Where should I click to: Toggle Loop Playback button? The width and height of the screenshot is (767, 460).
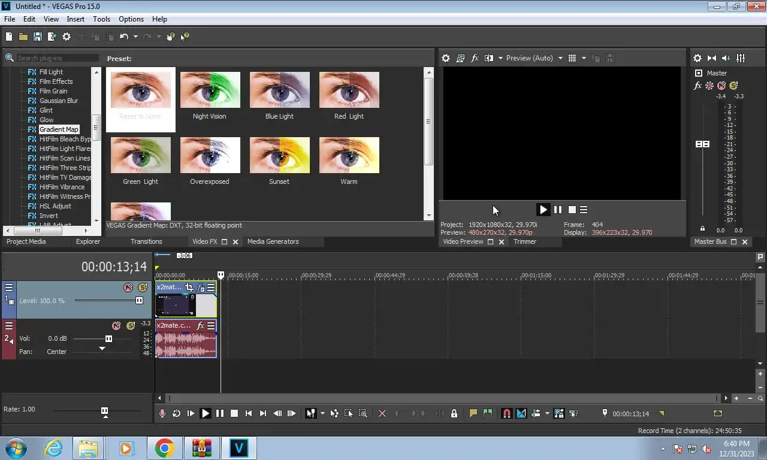177,413
